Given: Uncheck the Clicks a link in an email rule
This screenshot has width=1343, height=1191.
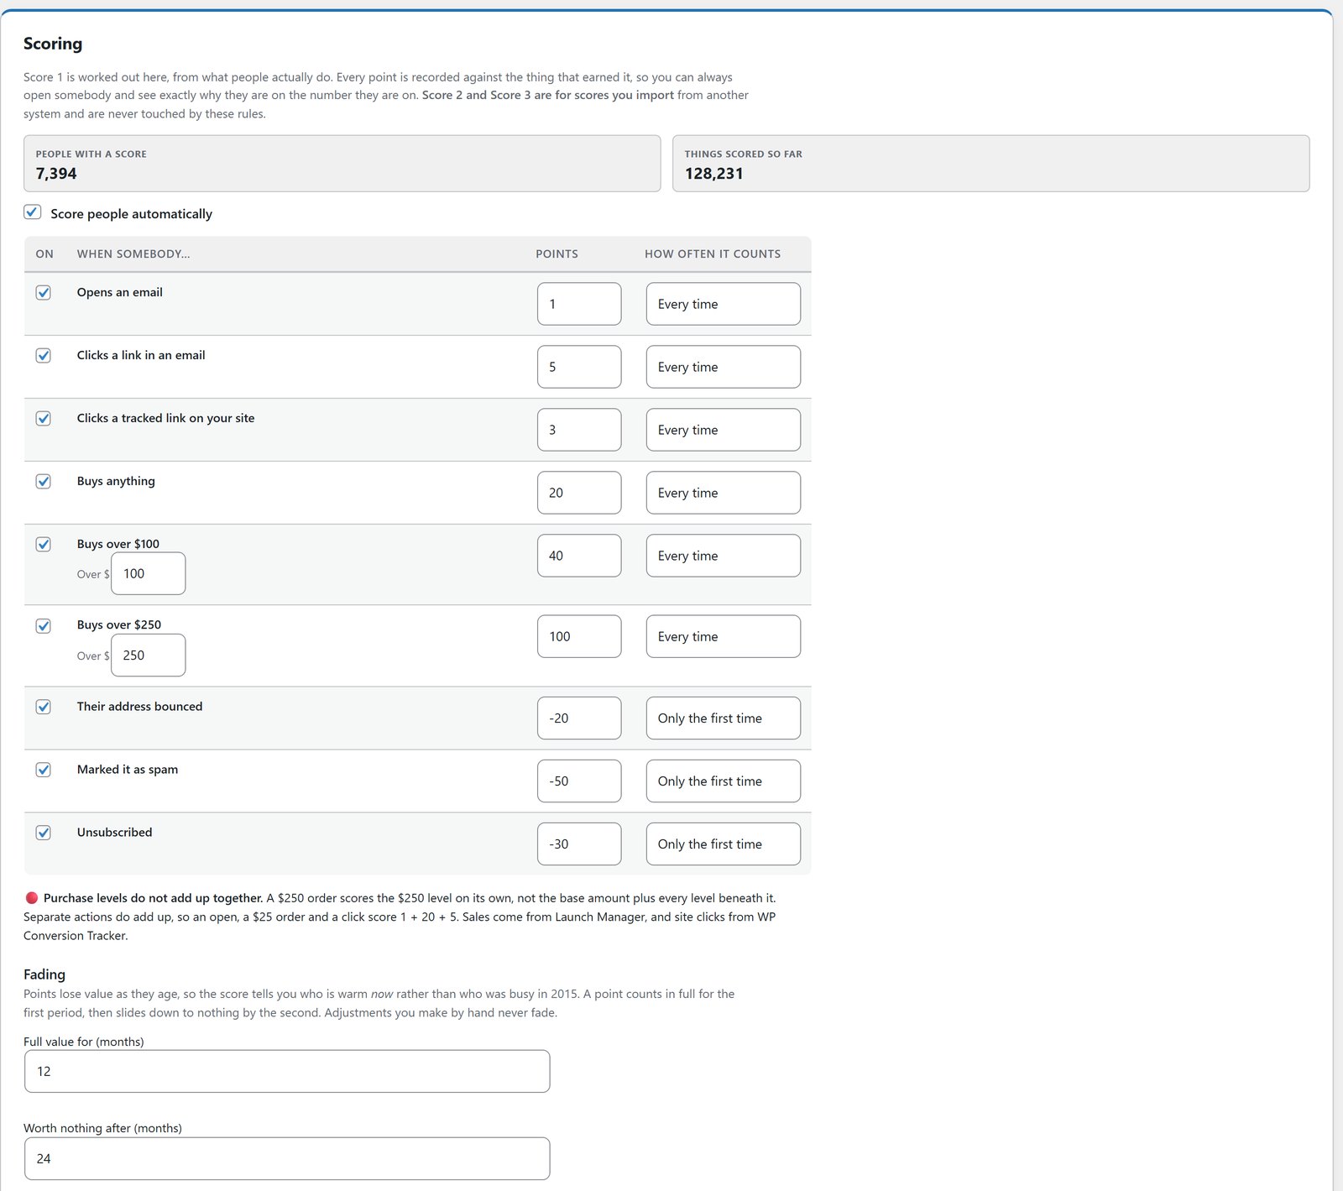Looking at the screenshot, I should coord(44,355).
